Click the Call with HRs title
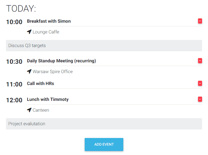This screenshot has width=208, height=155. (x=40, y=84)
